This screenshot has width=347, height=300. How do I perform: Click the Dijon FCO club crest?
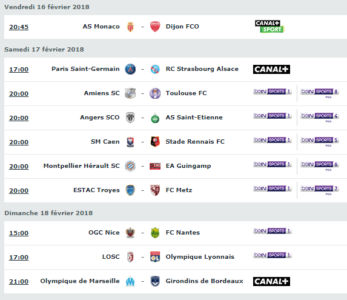(x=155, y=27)
